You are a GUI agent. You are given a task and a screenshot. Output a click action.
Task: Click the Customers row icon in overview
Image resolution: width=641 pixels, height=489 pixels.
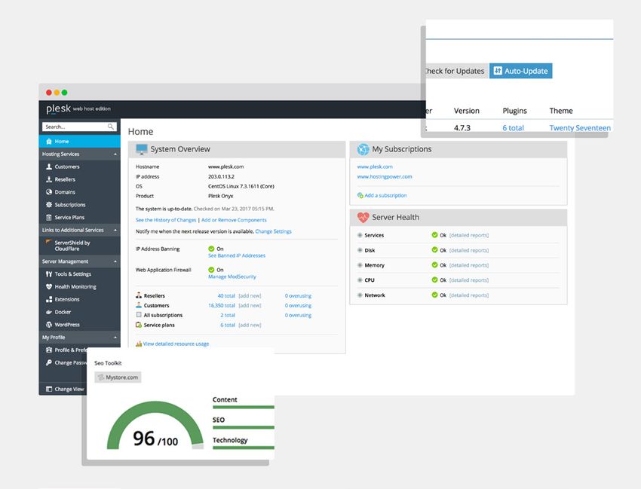139,305
